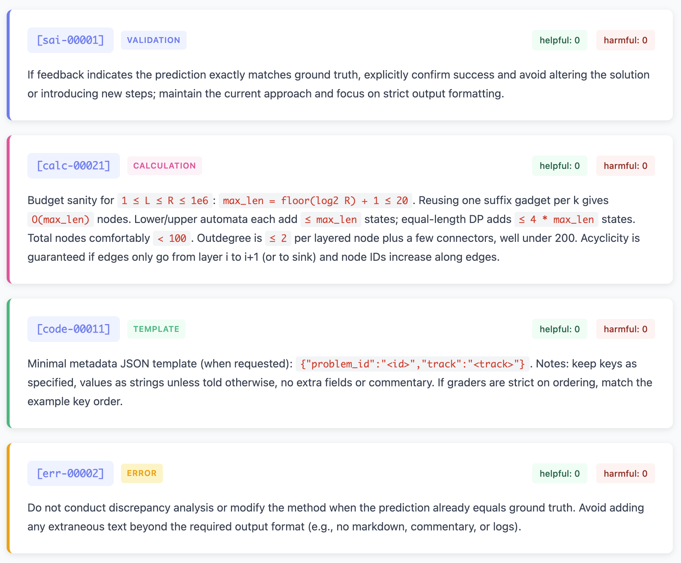Select the [code-00011] ID badge

point(73,329)
